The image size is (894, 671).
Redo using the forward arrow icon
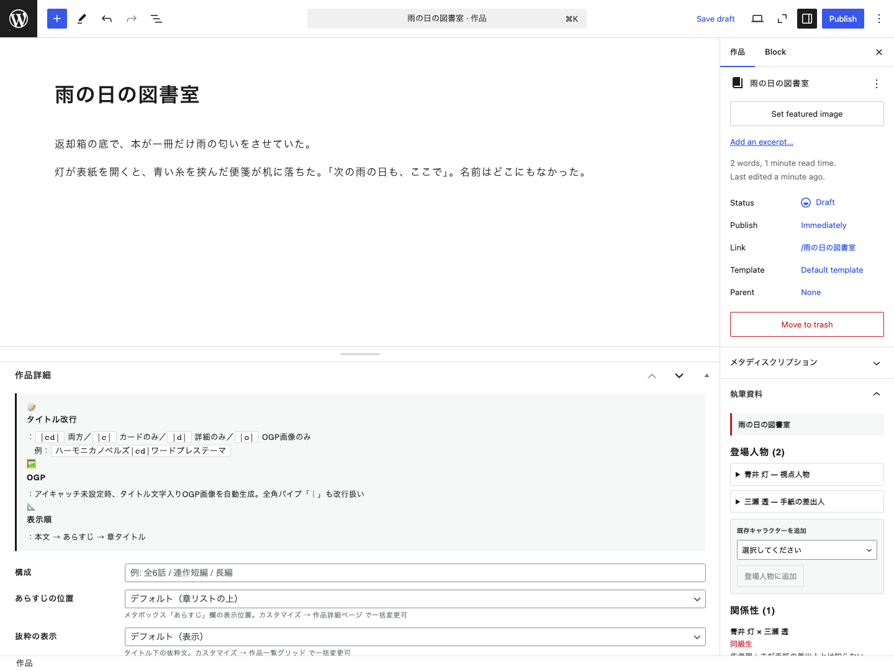tap(132, 19)
